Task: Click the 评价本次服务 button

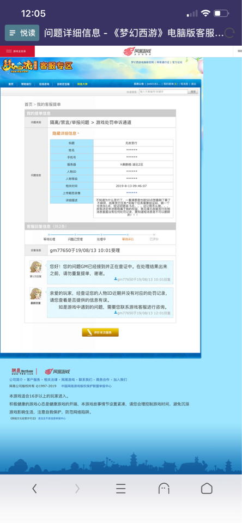Action: [x=100, y=332]
